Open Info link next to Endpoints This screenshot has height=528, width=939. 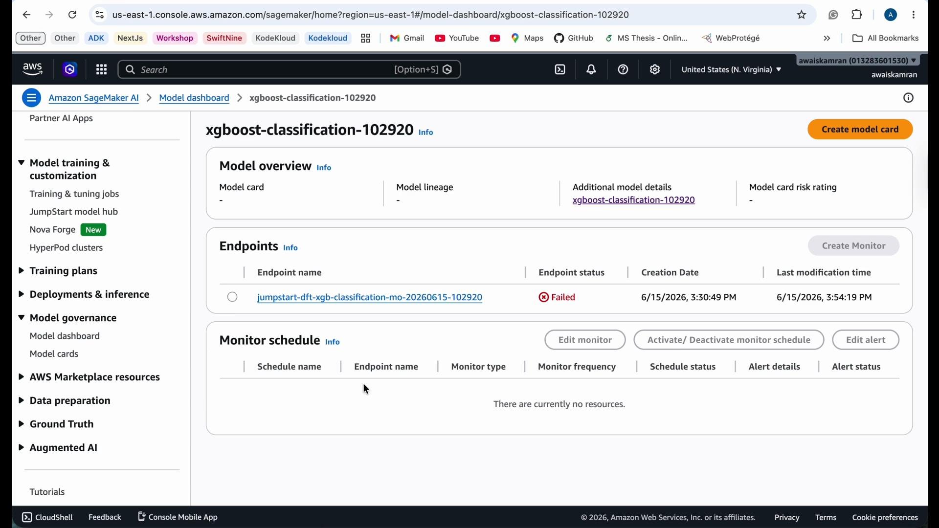coord(291,248)
